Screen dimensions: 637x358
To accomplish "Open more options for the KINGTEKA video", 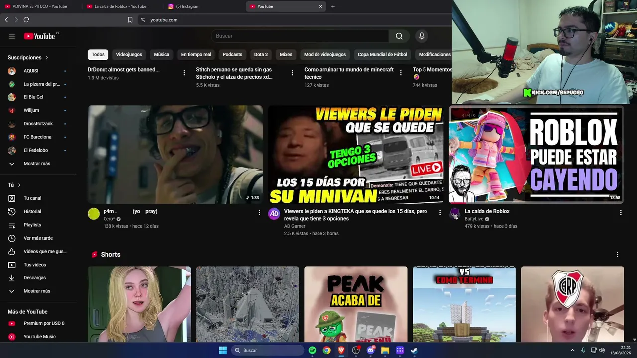I will (x=440, y=212).
